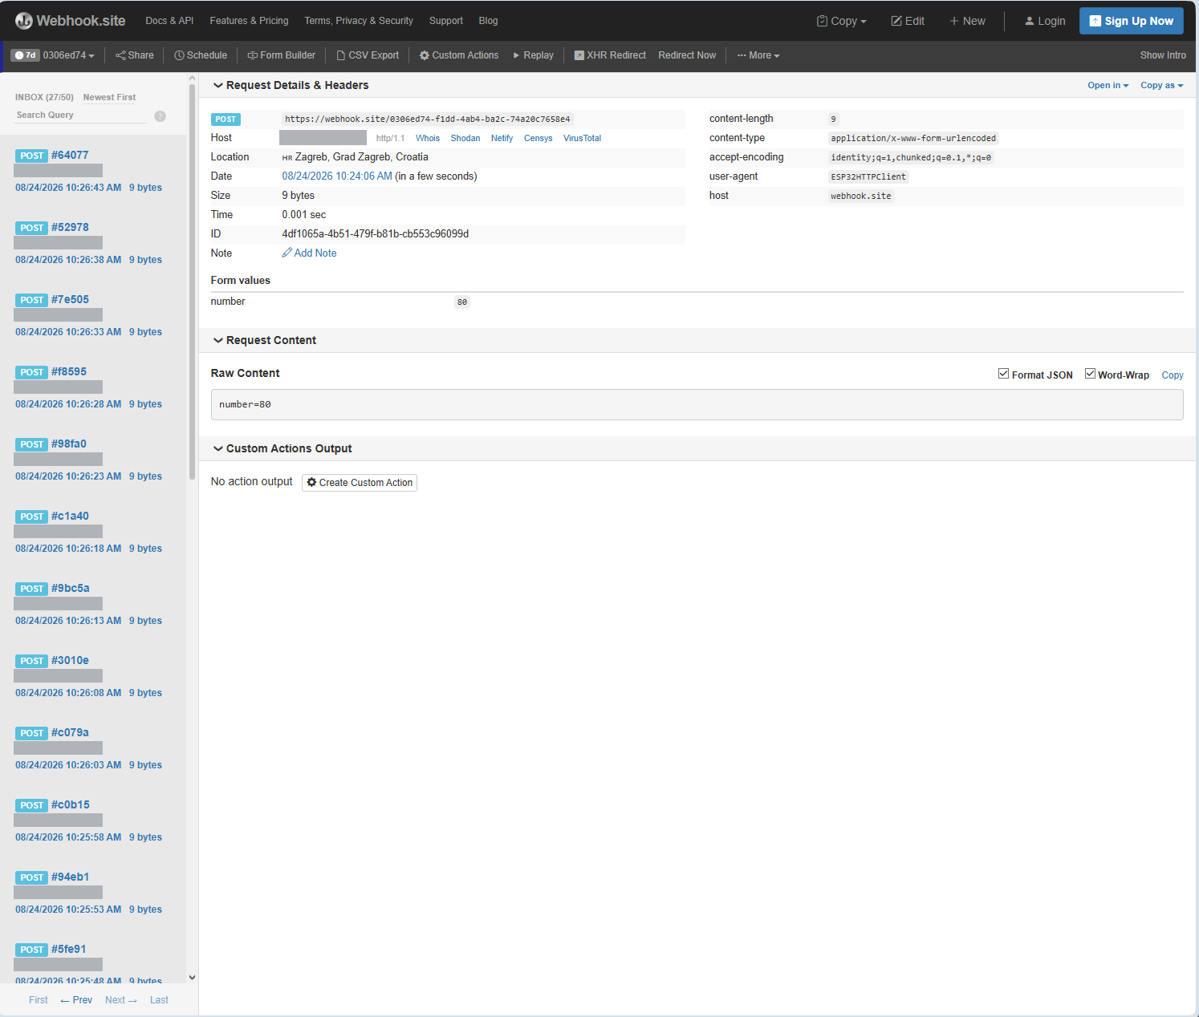Viewport: 1199px width, 1017px height.
Task: Go to First page of inbox
Action: [x=38, y=1000]
